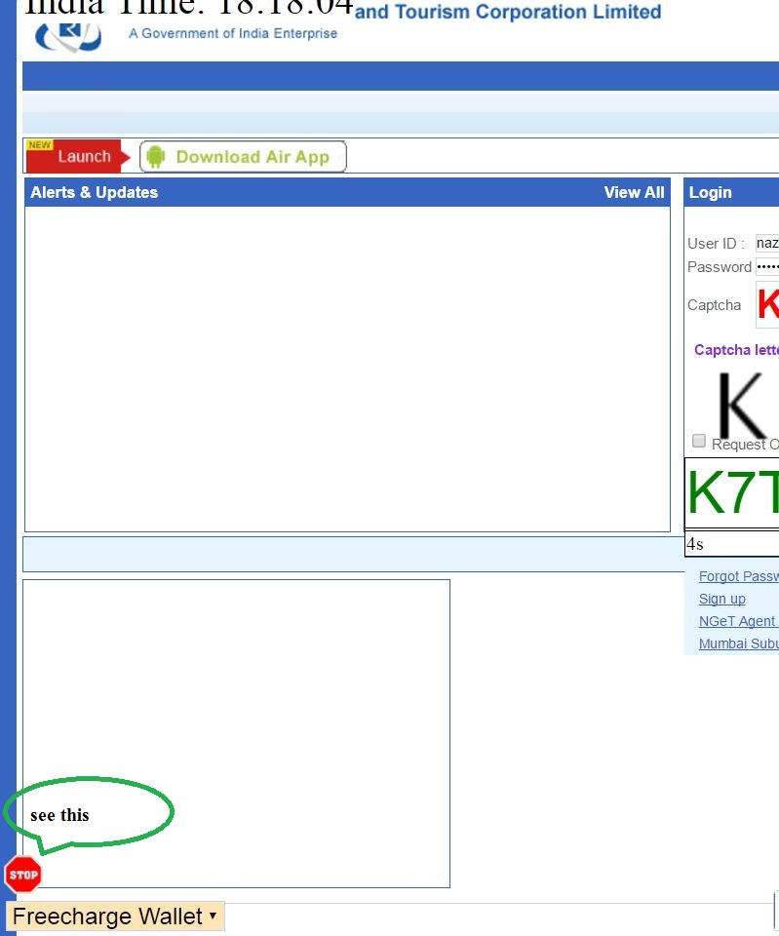Click the red Launch arrow badge
Screen dimensions: 779x936
[78, 156]
